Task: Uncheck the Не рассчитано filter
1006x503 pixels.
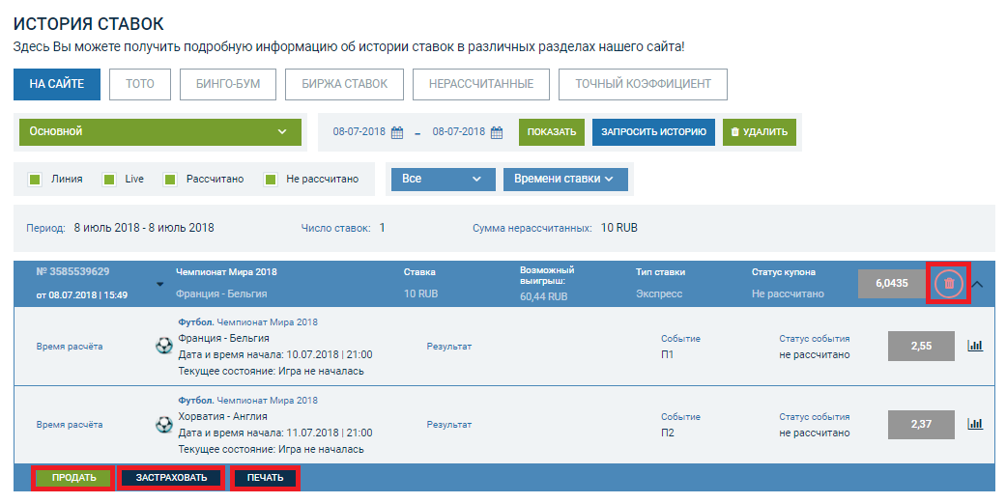Action: point(271,180)
